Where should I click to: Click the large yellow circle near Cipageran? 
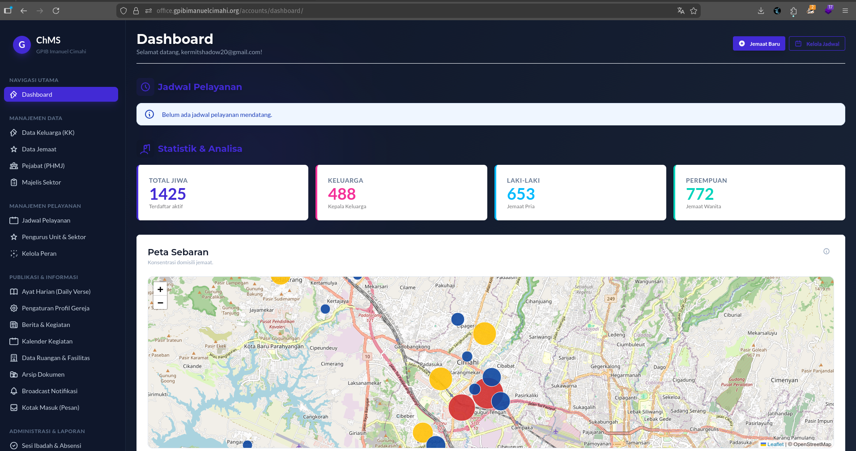[484, 334]
